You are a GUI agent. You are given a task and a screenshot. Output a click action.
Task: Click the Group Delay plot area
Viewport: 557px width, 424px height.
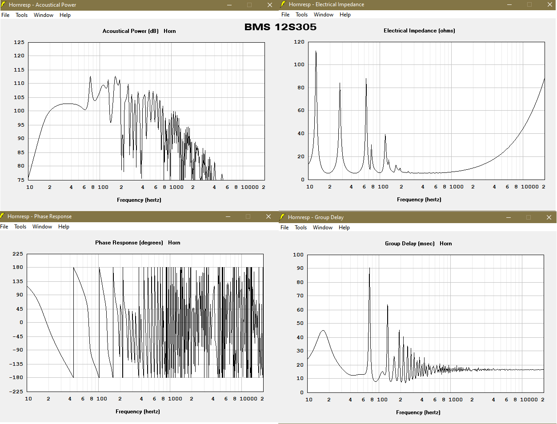pos(425,324)
